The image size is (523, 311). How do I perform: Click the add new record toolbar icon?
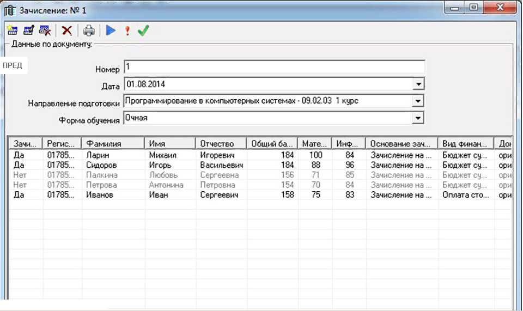click(11, 31)
